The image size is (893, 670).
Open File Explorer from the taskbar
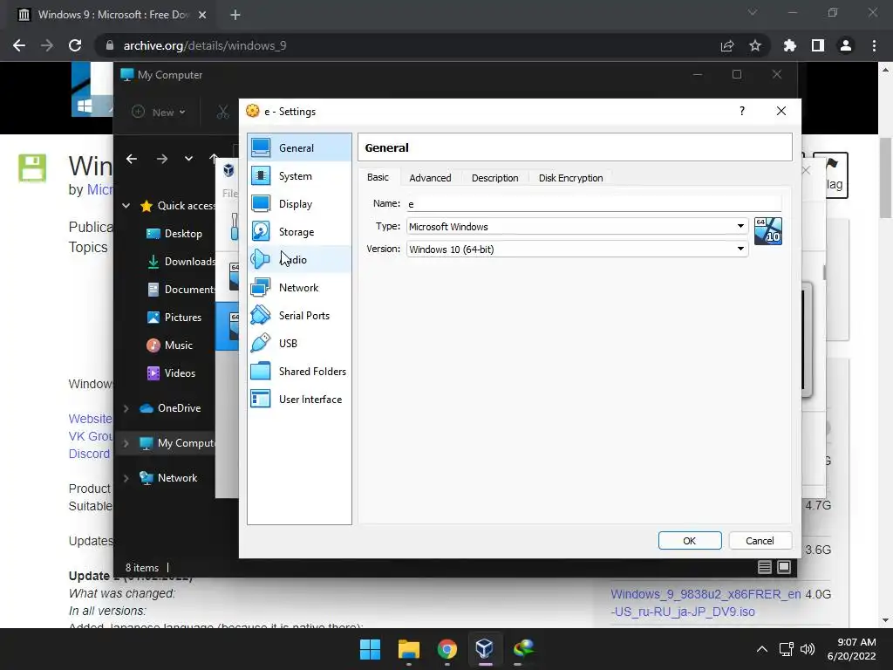click(x=408, y=649)
